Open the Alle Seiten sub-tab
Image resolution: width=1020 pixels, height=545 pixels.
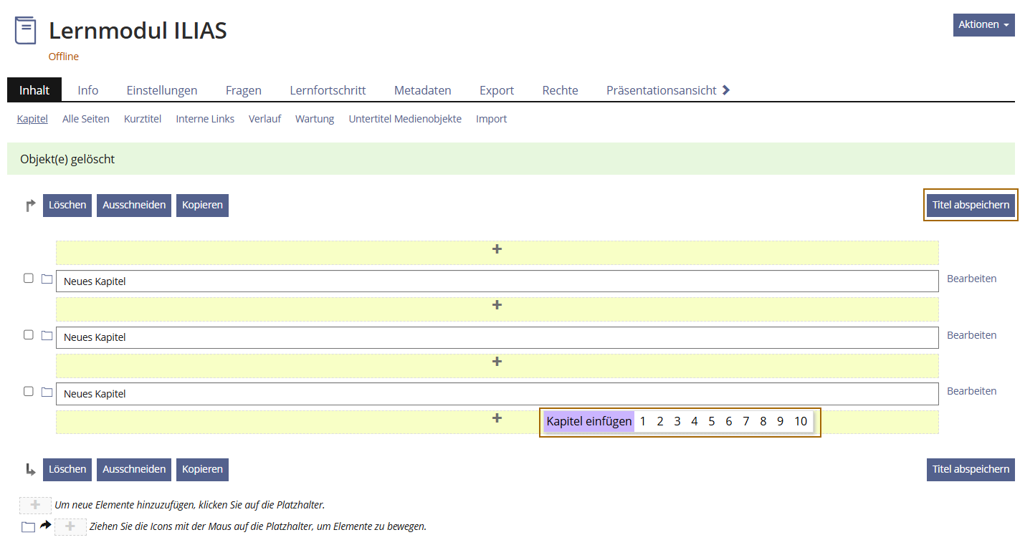pos(86,119)
